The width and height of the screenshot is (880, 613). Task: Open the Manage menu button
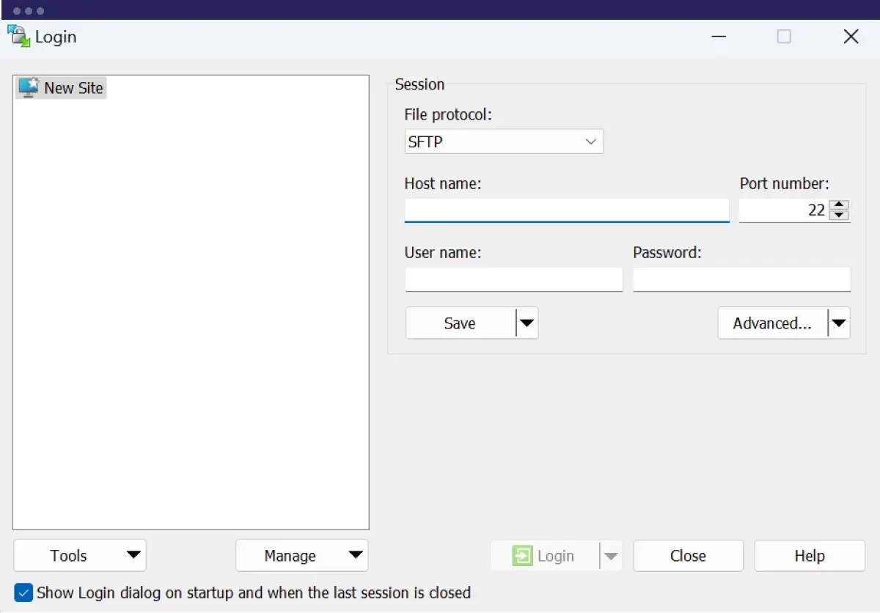pyautogui.click(x=302, y=556)
